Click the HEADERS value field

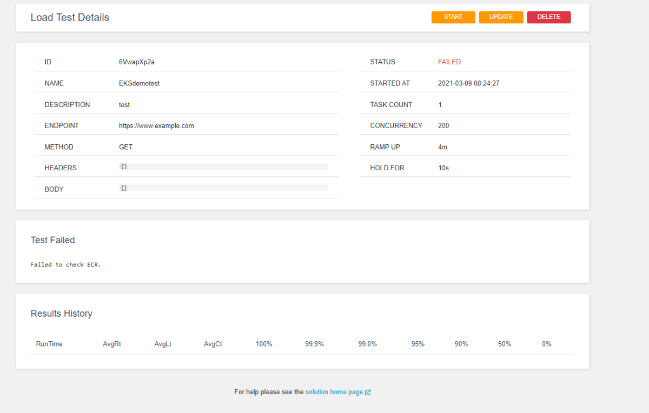coord(223,167)
